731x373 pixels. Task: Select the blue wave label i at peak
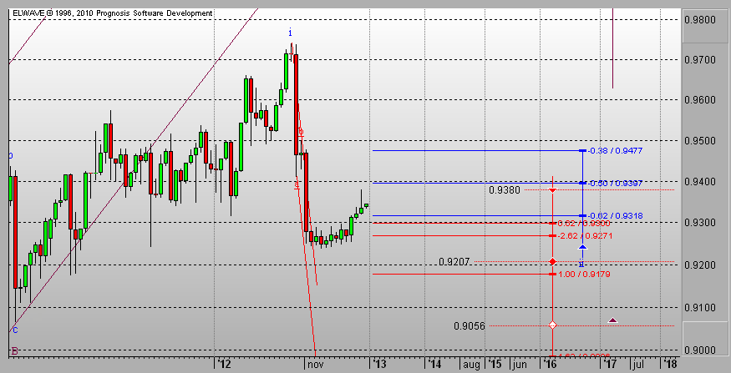[290, 33]
